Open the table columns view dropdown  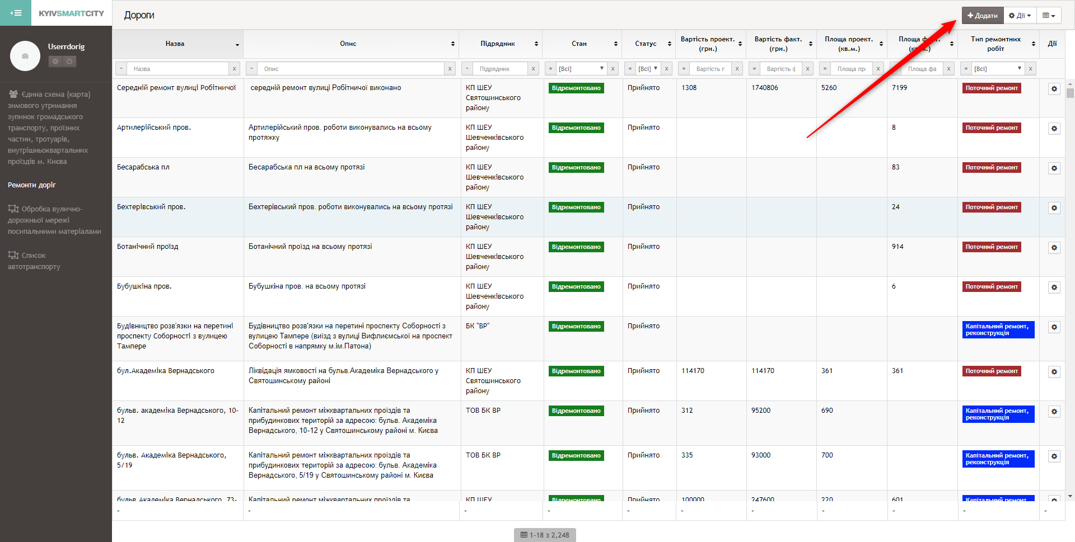(x=1049, y=15)
